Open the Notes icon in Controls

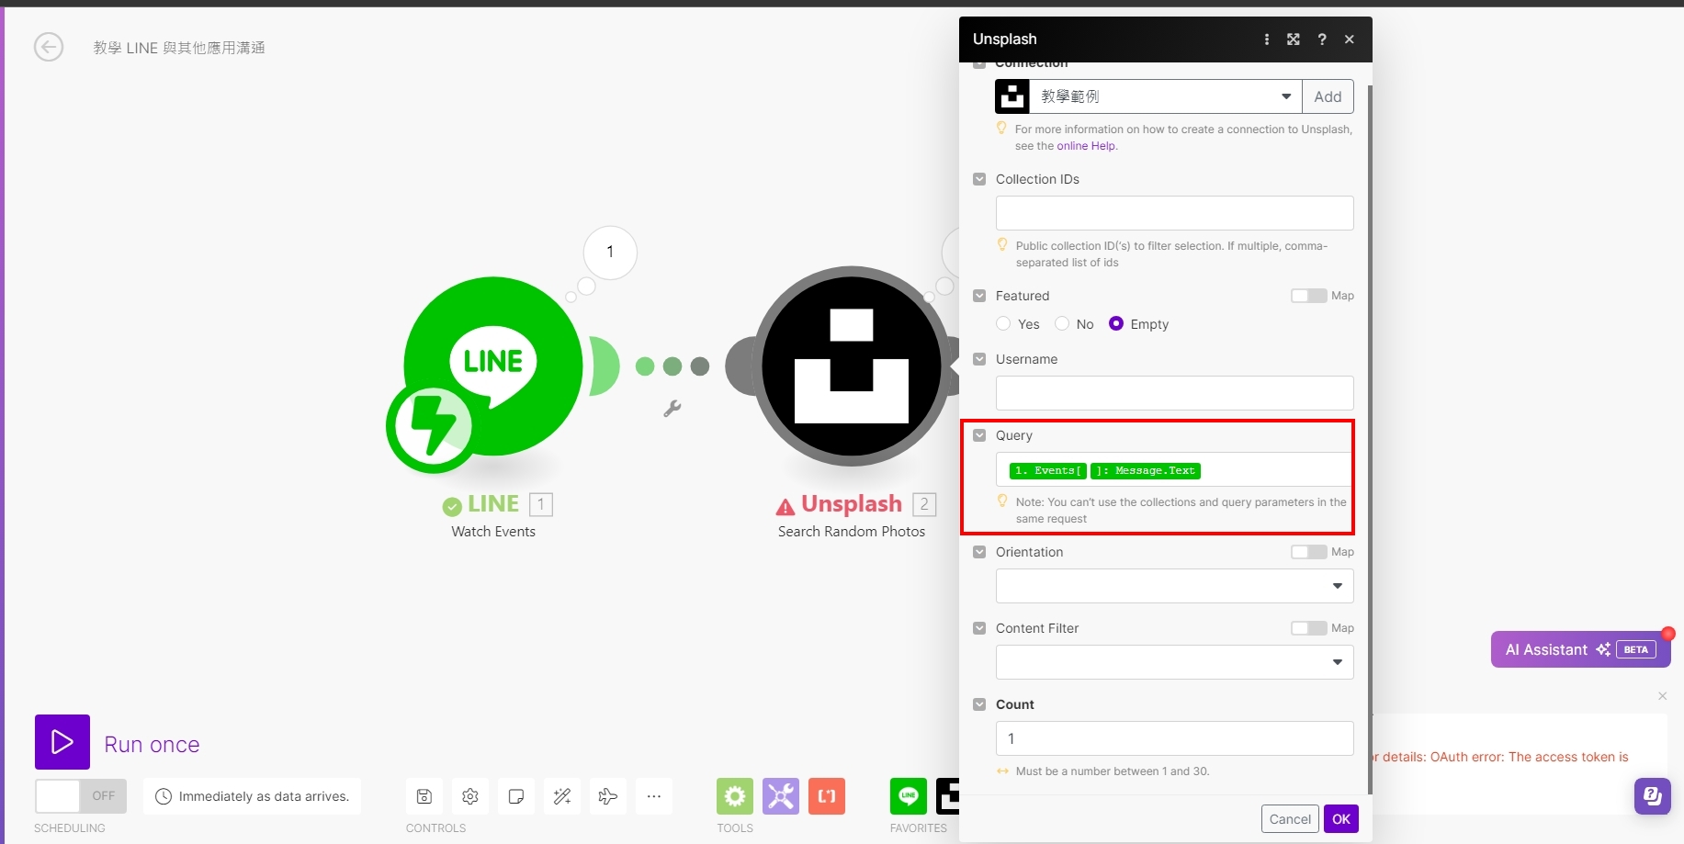coord(516,796)
